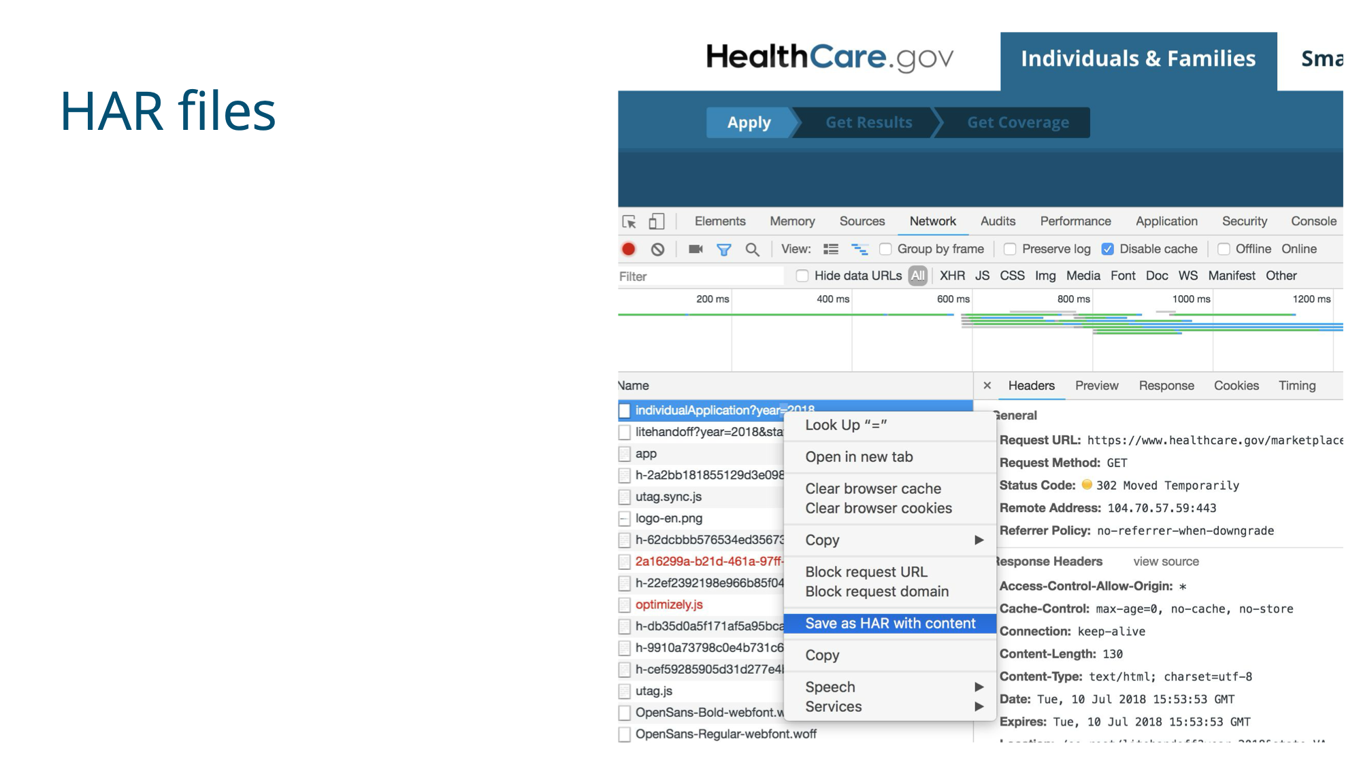Uncheck the Disable cache checkbox
1361x765 pixels.
1108,250
